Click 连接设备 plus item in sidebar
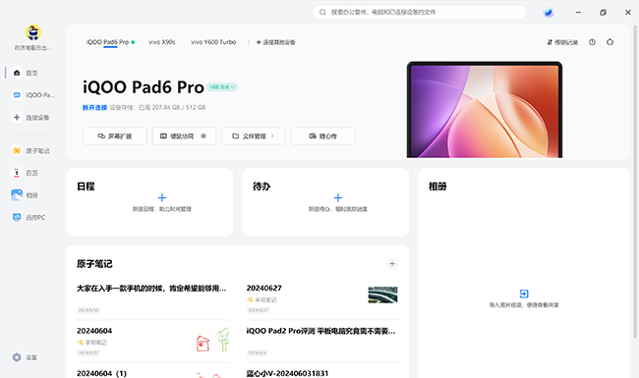 30,118
